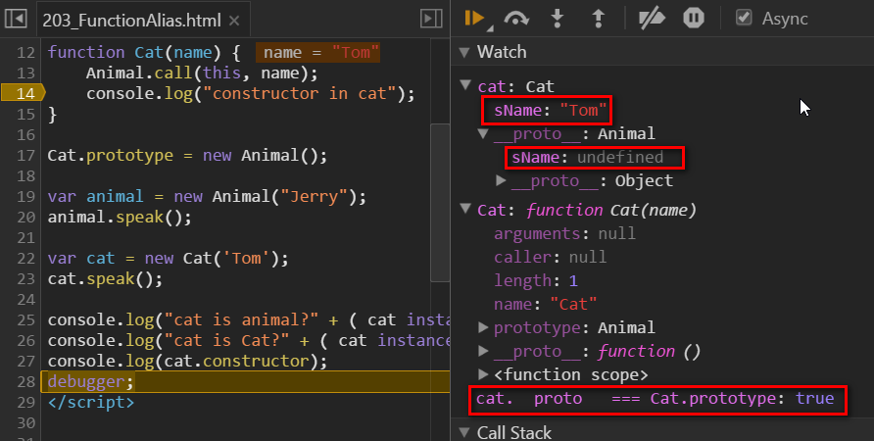This screenshot has height=441, width=874.
Task: Deactivate all breakpoints
Action: pos(651,19)
